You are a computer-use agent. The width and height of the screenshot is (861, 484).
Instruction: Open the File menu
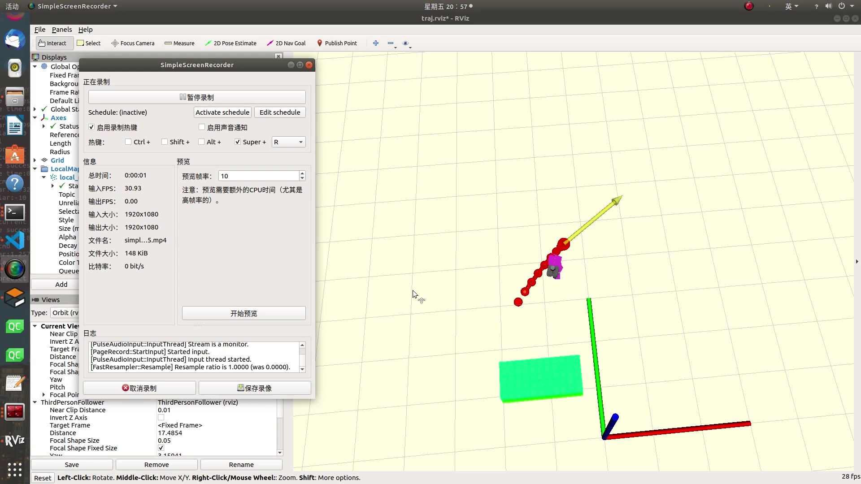40,30
